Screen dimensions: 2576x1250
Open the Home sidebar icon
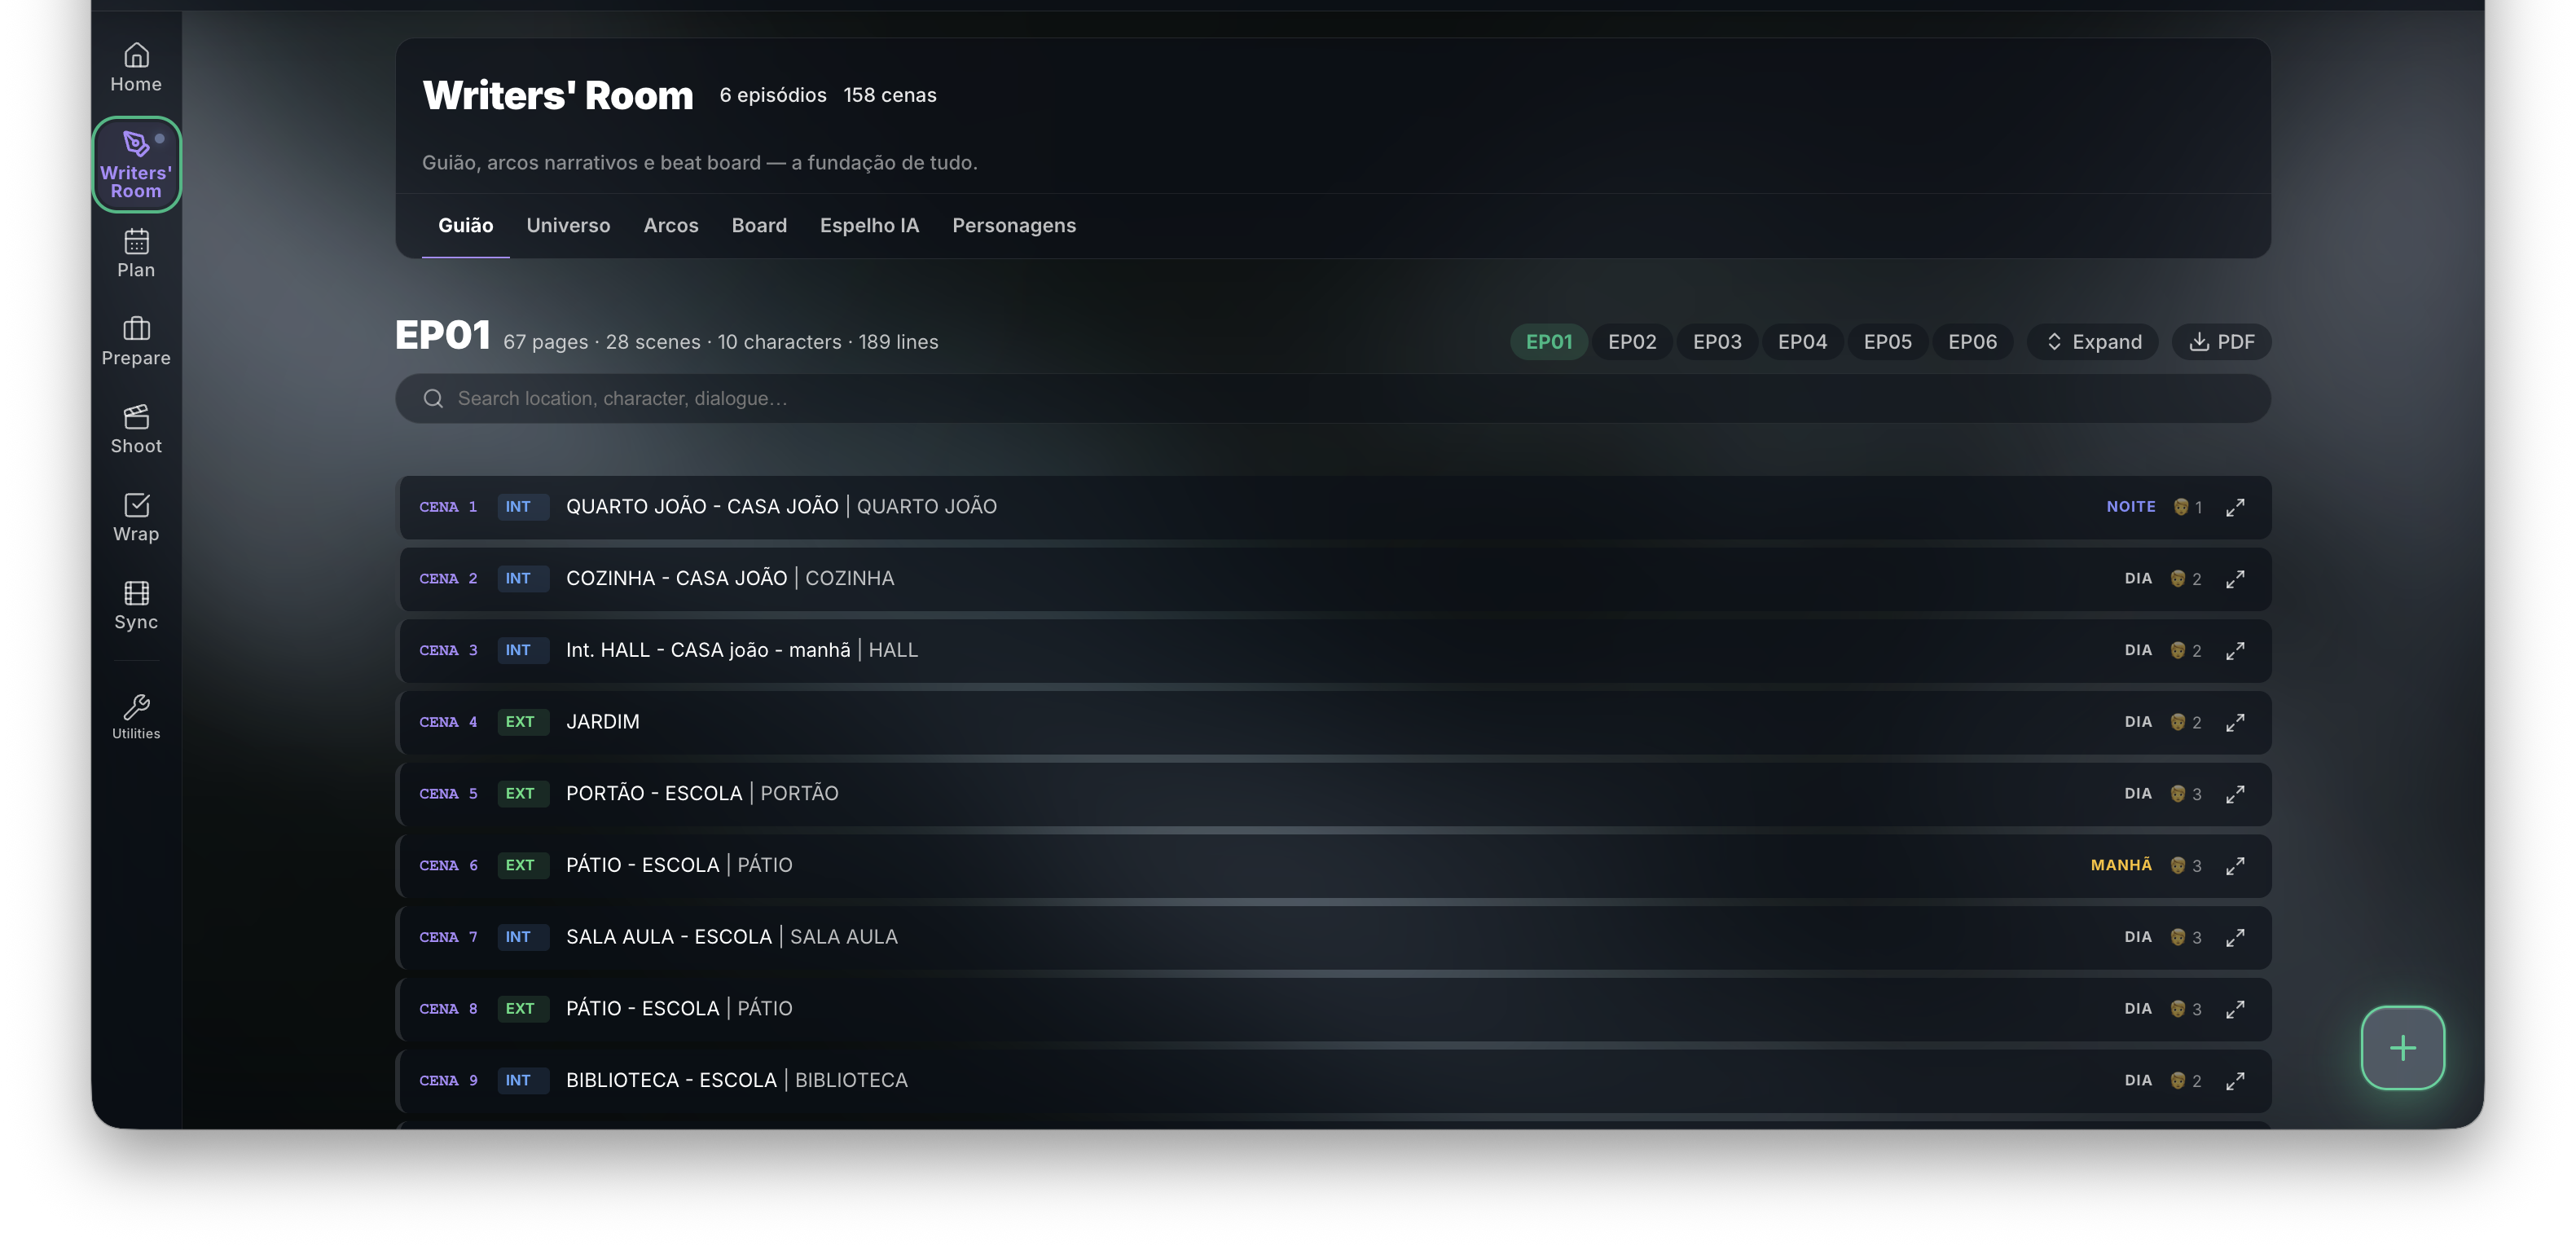136,68
